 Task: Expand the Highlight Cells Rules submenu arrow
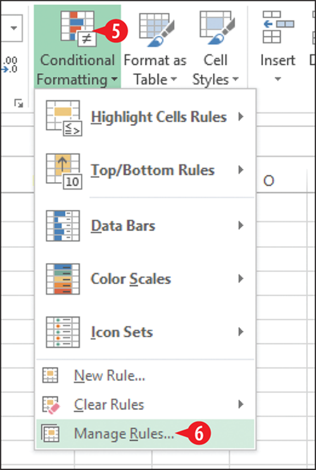240,116
